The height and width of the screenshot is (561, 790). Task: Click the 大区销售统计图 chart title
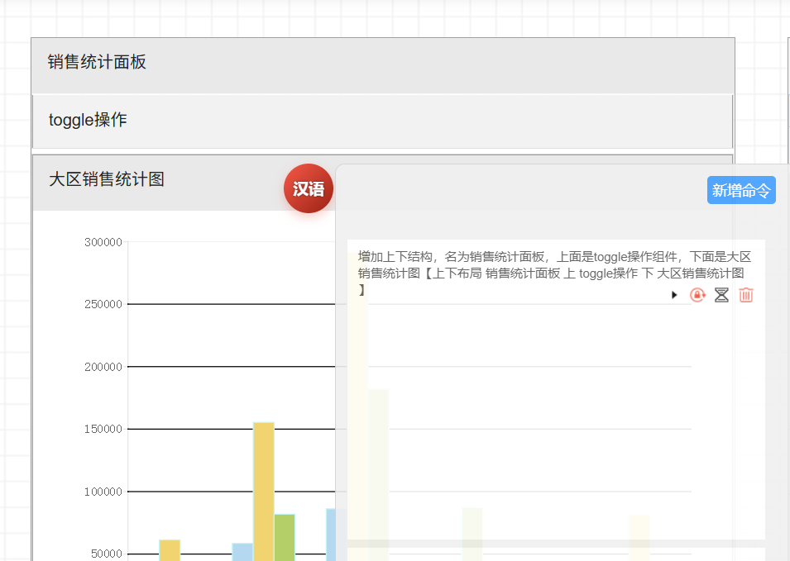(x=107, y=179)
